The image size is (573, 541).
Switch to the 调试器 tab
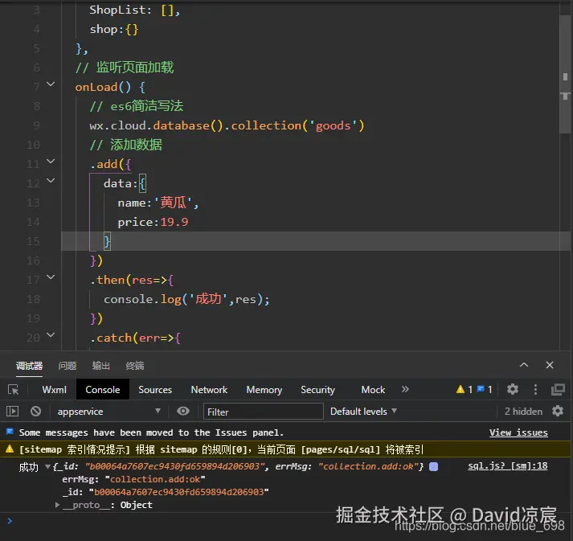29,366
